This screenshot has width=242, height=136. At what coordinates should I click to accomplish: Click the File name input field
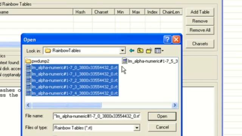[97, 116]
